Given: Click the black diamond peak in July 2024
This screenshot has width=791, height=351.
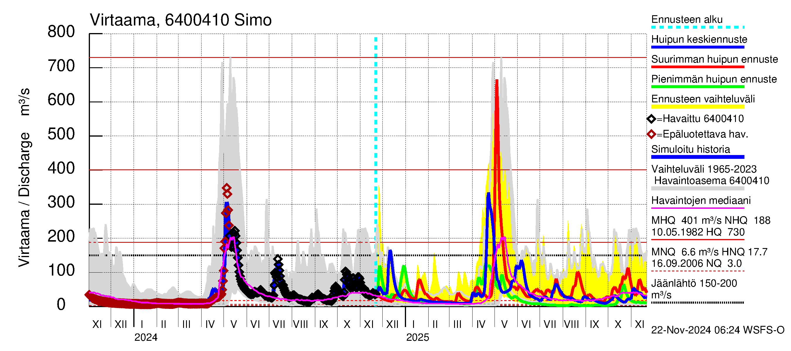Looking at the screenshot, I should [x=278, y=259].
